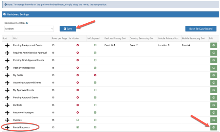Click the help icon next to Dashboard Font Size
Viewport: 220px width, 132px height.
click(27, 23)
